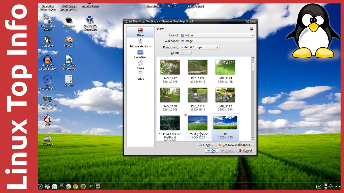Launch Firefox from the taskbar
This screenshot has width=344, height=193.
coord(83,187)
